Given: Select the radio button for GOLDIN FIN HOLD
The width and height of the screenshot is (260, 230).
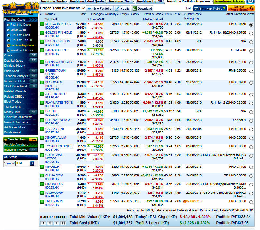Looking at the screenshot, I should (251, 33).
